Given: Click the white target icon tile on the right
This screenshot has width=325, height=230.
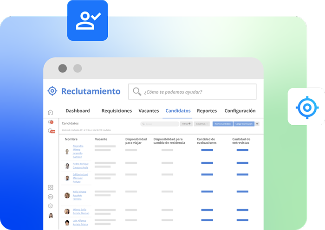Looking at the screenshot, I should [x=307, y=107].
